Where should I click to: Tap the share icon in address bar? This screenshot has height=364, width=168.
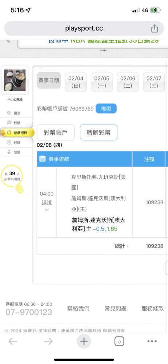click(x=155, y=28)
